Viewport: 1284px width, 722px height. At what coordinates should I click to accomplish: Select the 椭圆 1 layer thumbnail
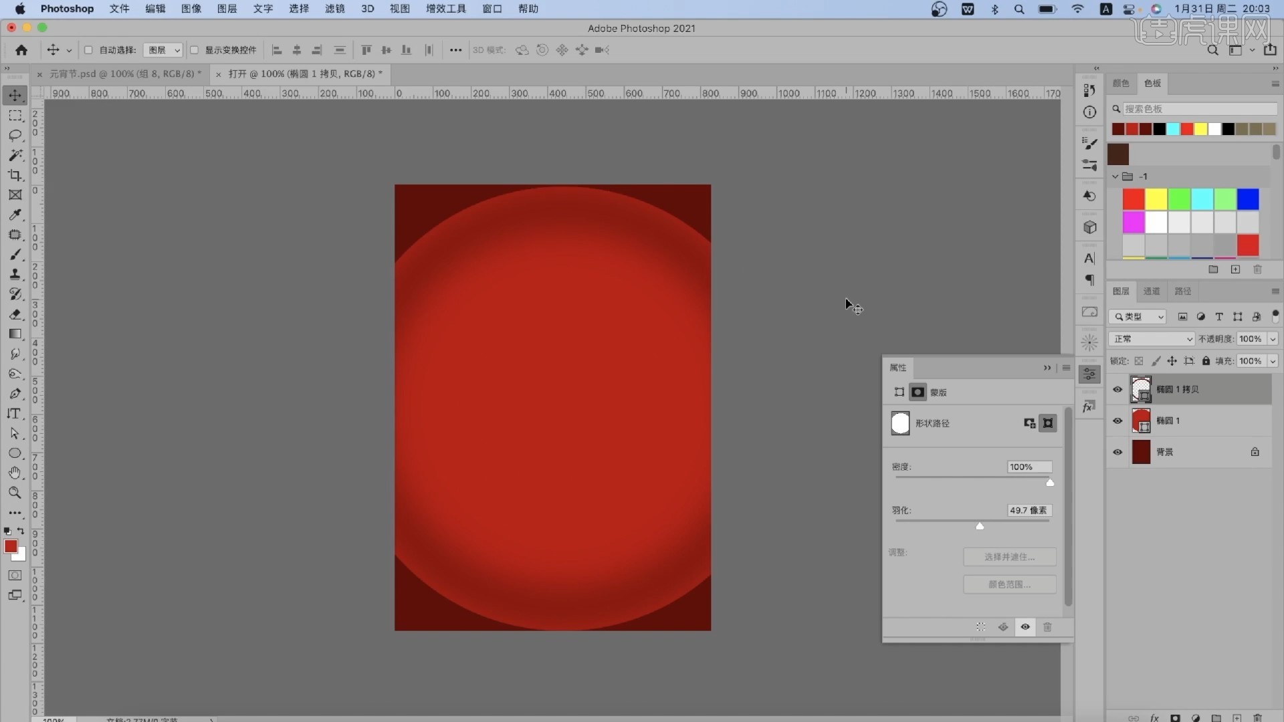pyautogui.click(x=1140, y=421)
